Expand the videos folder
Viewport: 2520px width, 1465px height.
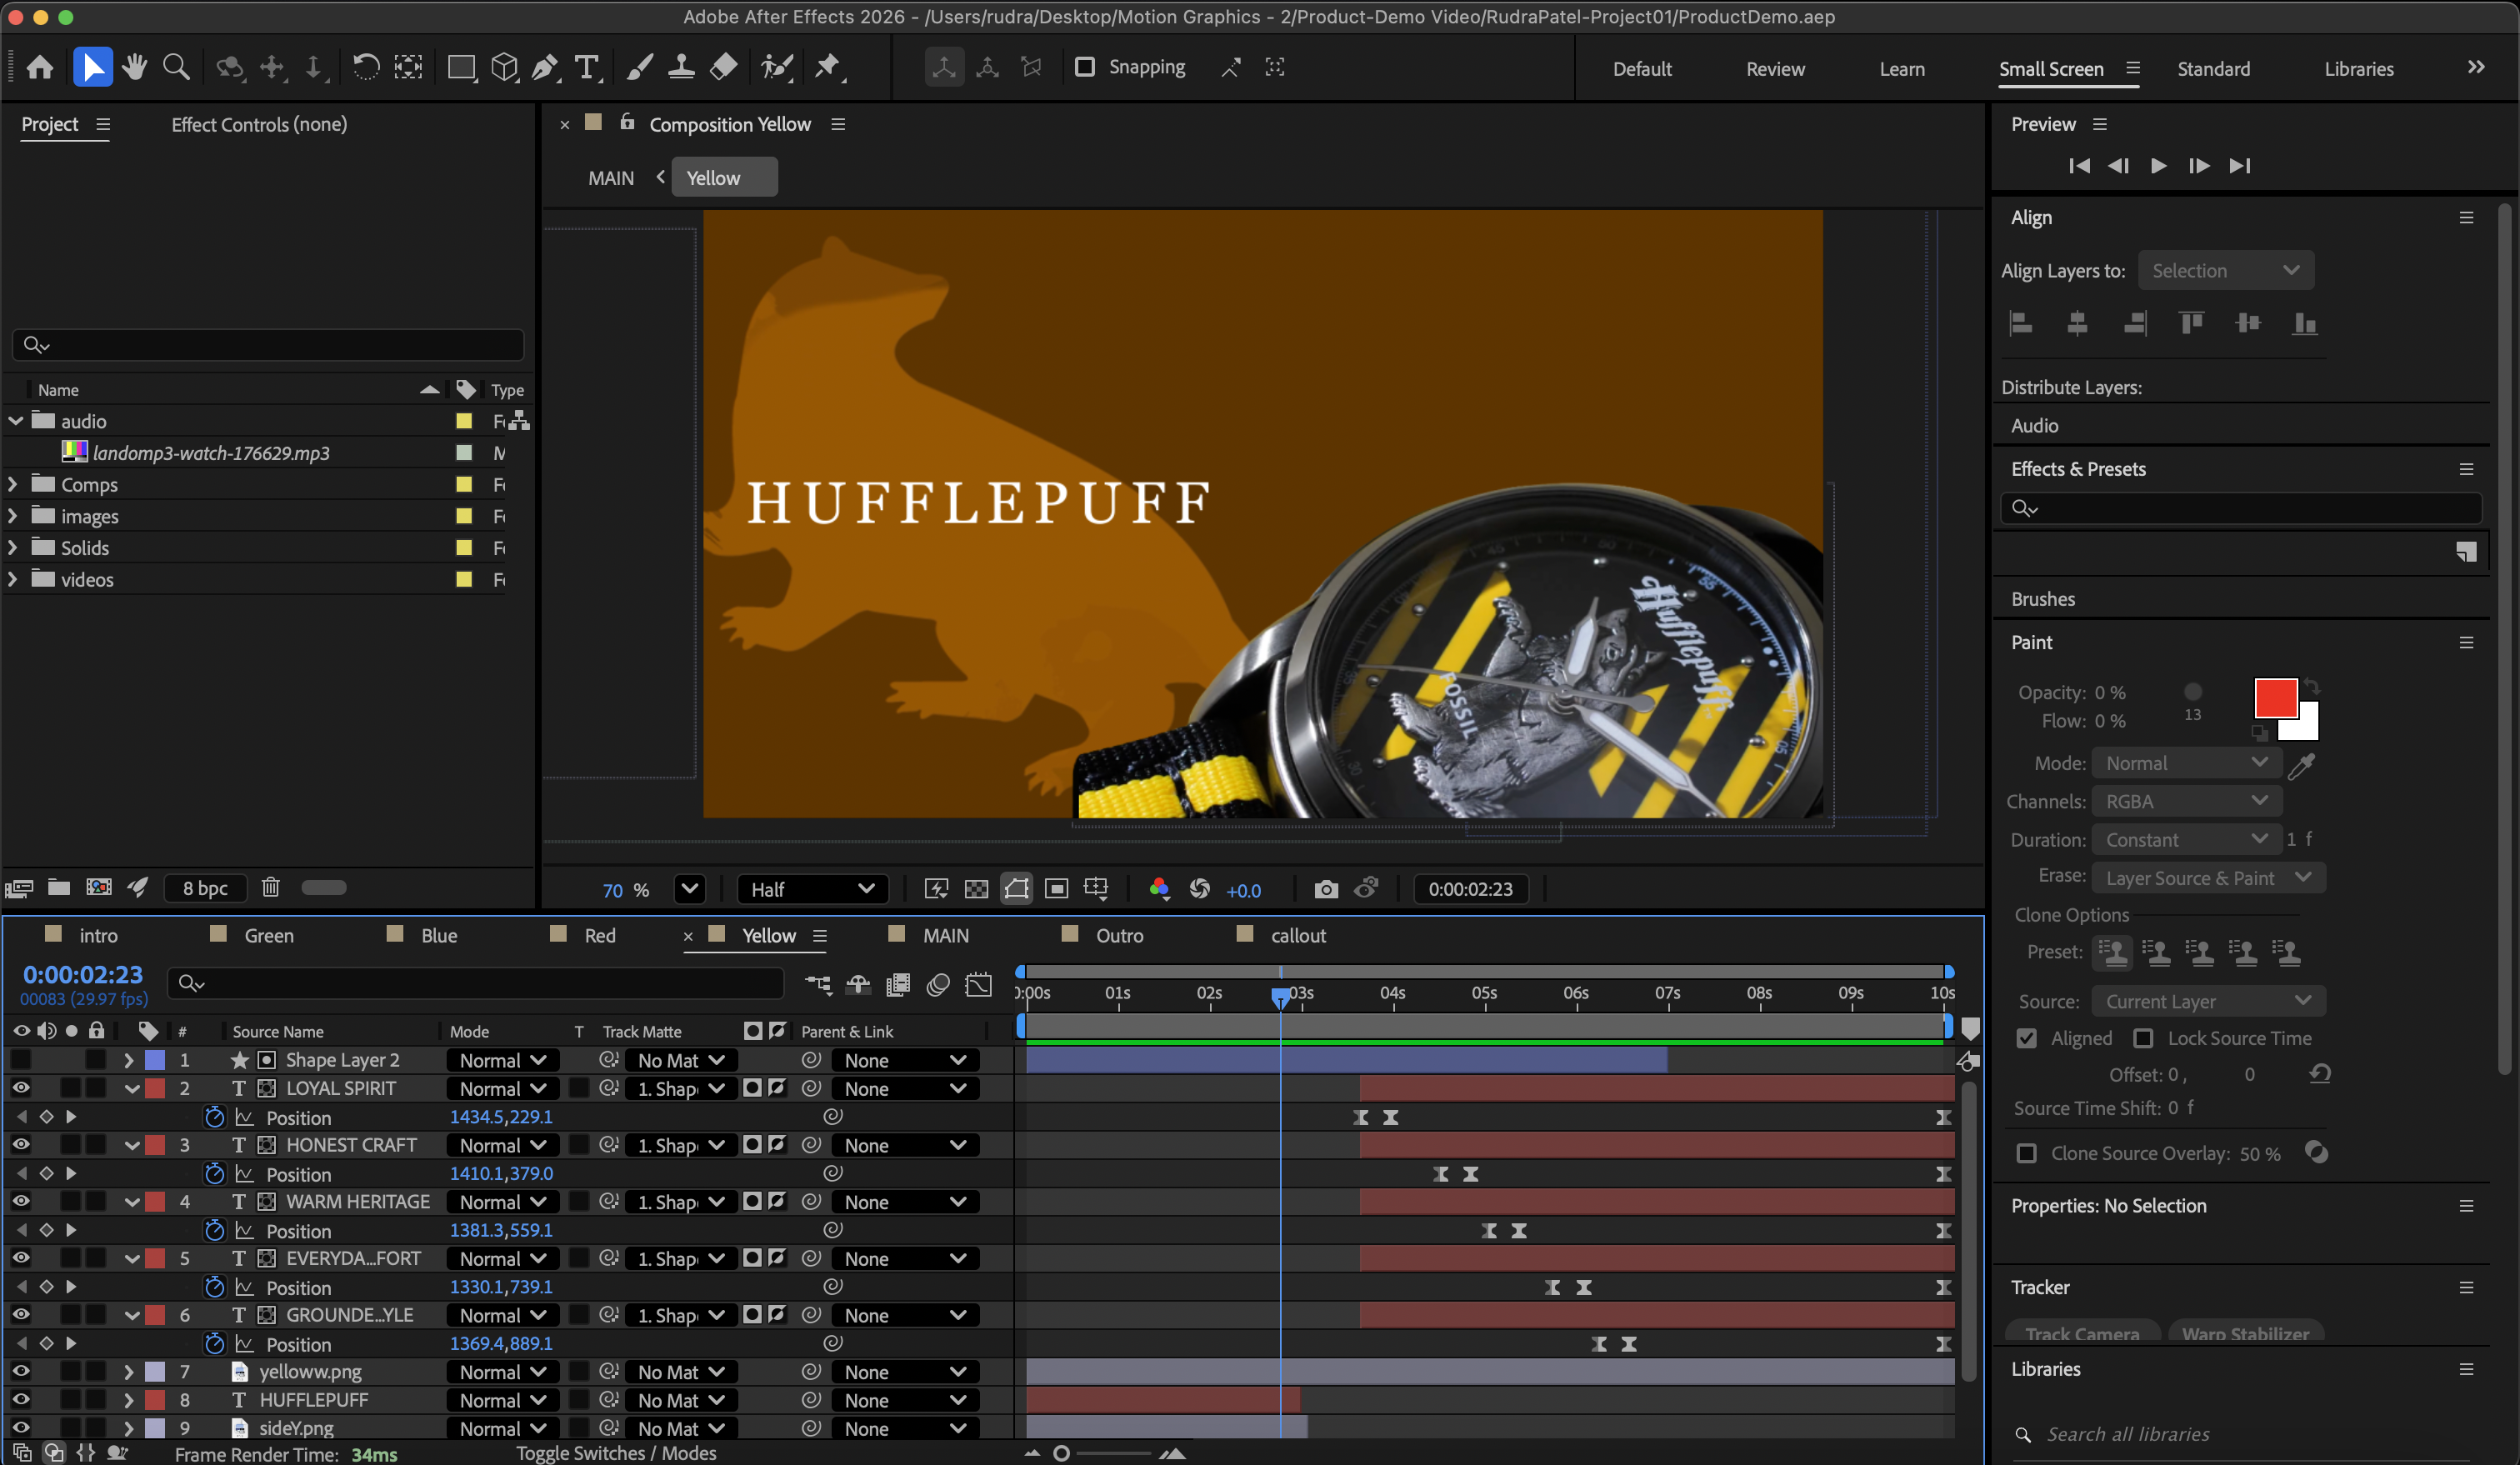click(x=13, y=579)
